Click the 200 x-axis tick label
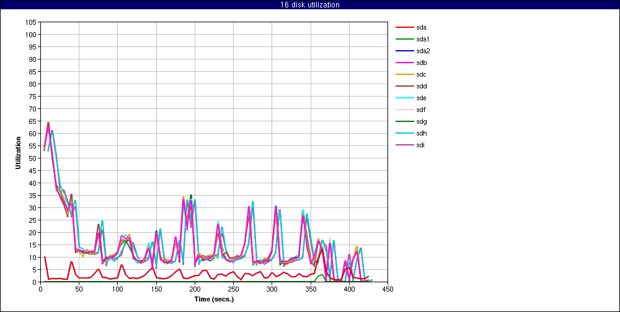This screenshot has height=312, width=620. coord(195,289)
